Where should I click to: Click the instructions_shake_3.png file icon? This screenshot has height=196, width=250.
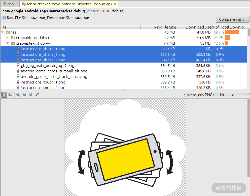(18, 54)
